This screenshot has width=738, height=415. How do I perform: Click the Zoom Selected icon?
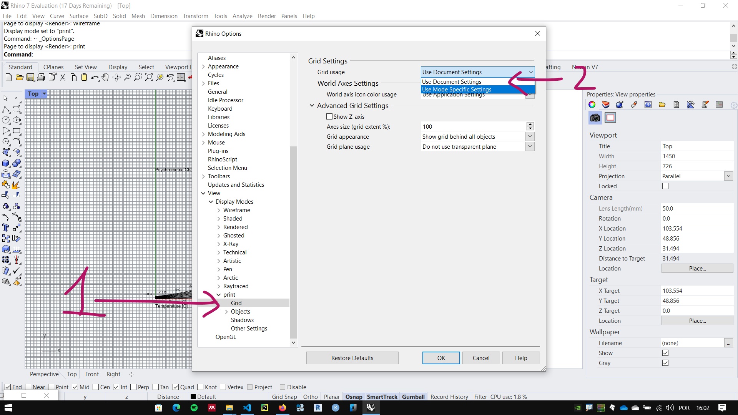160,78
